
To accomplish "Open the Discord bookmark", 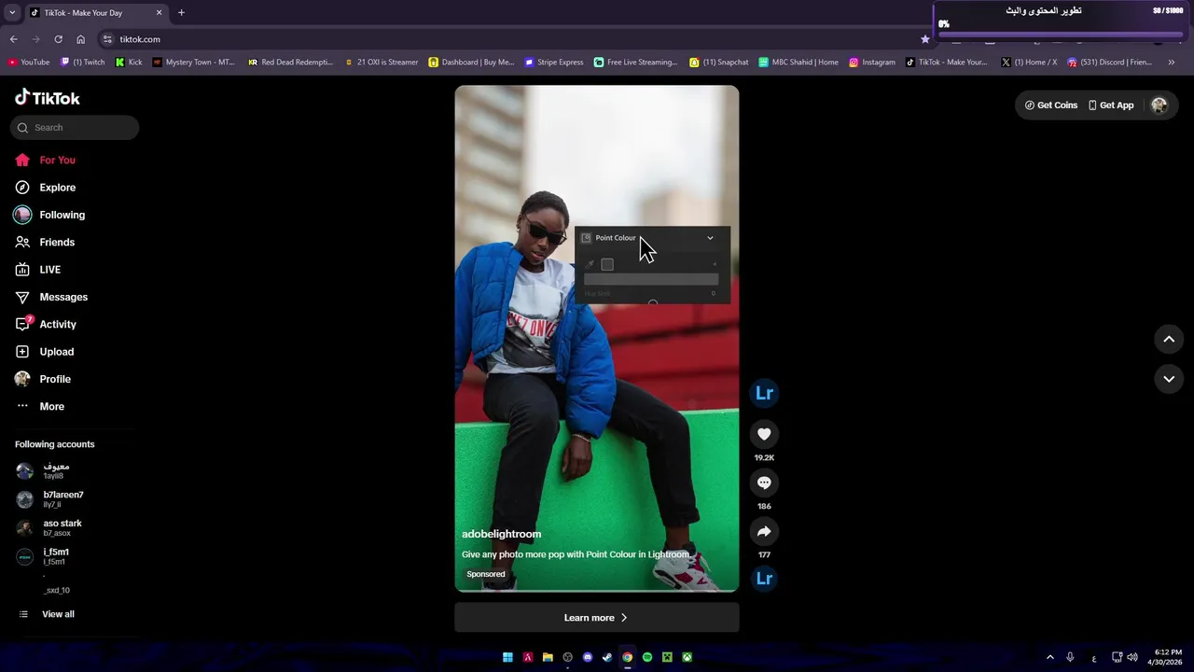I will click(1109, 63).
